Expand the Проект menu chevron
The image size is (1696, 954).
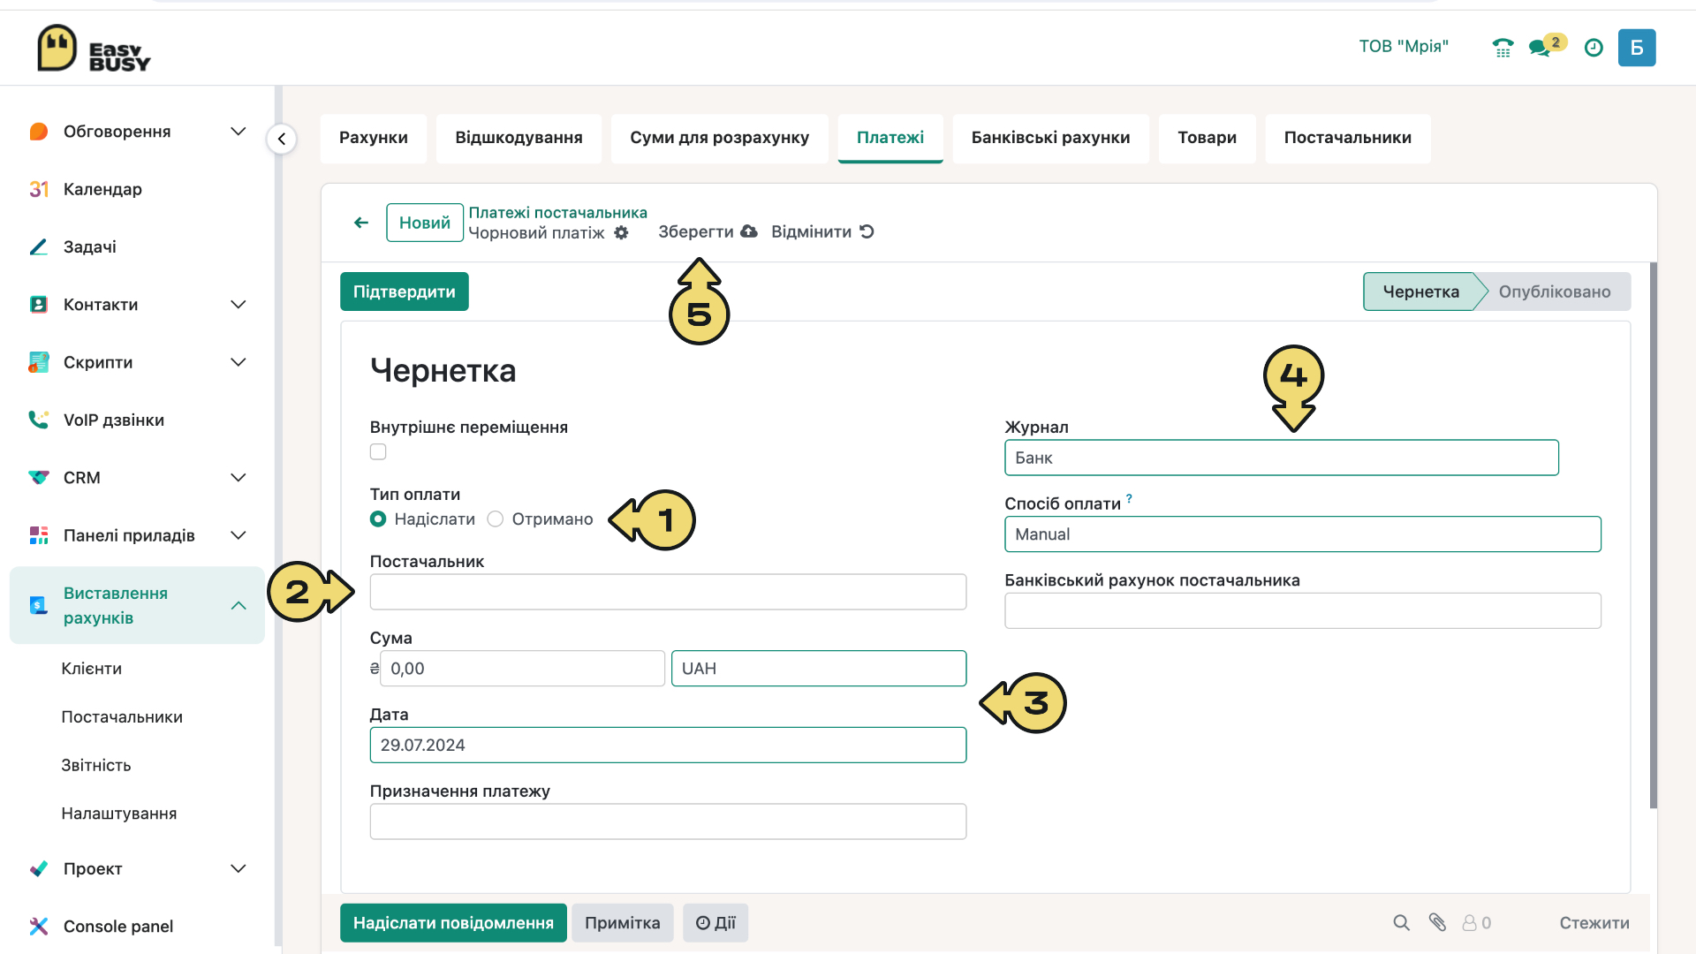[x=238, y=868]
